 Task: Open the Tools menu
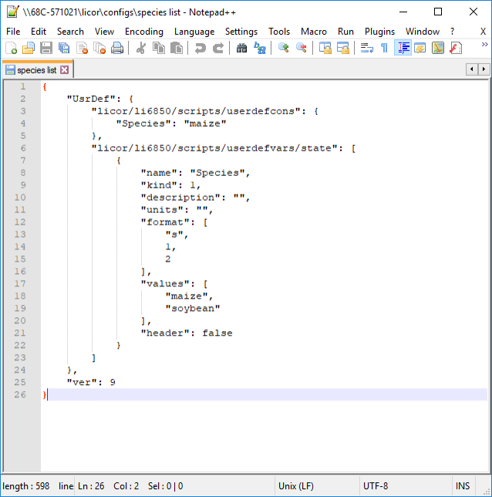279,32
